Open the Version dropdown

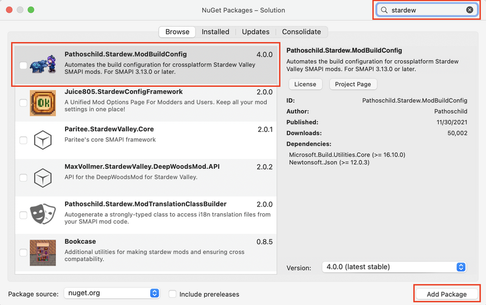[x=394, y=267]
